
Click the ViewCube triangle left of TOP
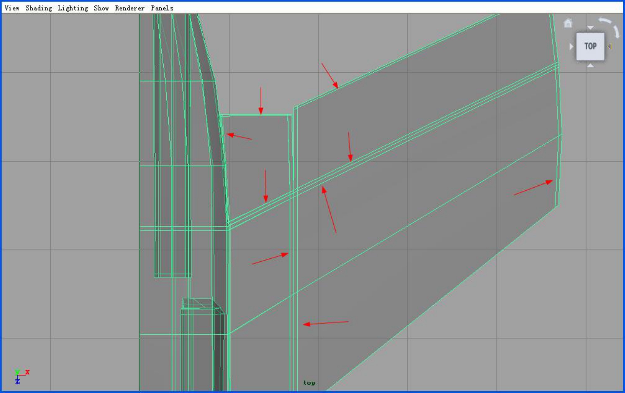pyautogui.click(x=571, y=47)
